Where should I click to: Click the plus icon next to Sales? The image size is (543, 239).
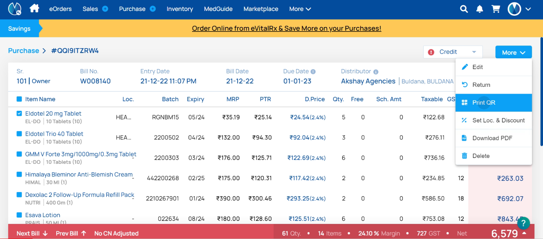click(105, 9)
